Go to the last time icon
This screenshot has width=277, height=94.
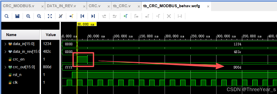click(x=93, y=16)
